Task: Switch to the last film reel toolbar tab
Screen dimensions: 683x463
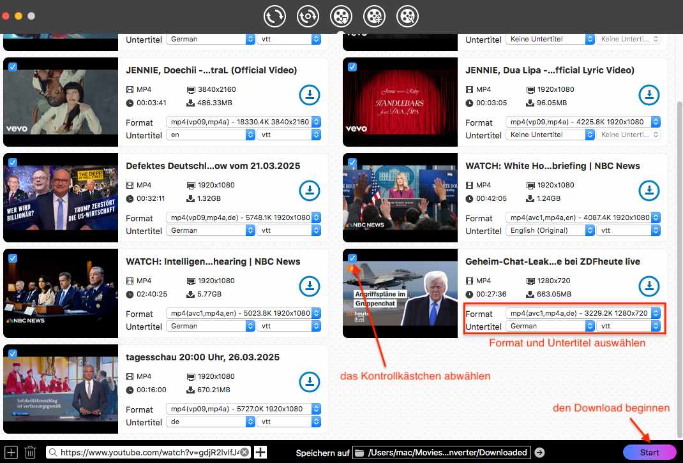Action: coord(407,16)
